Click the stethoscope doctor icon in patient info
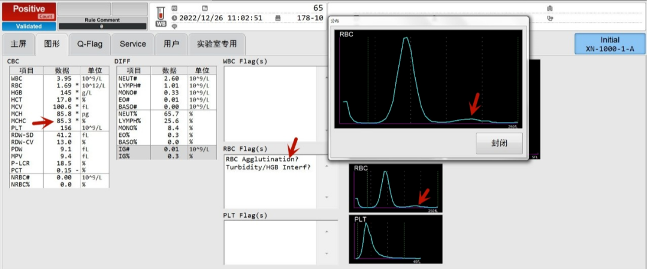The height and width of the screenshot is (269, 647). coord(549,18)
